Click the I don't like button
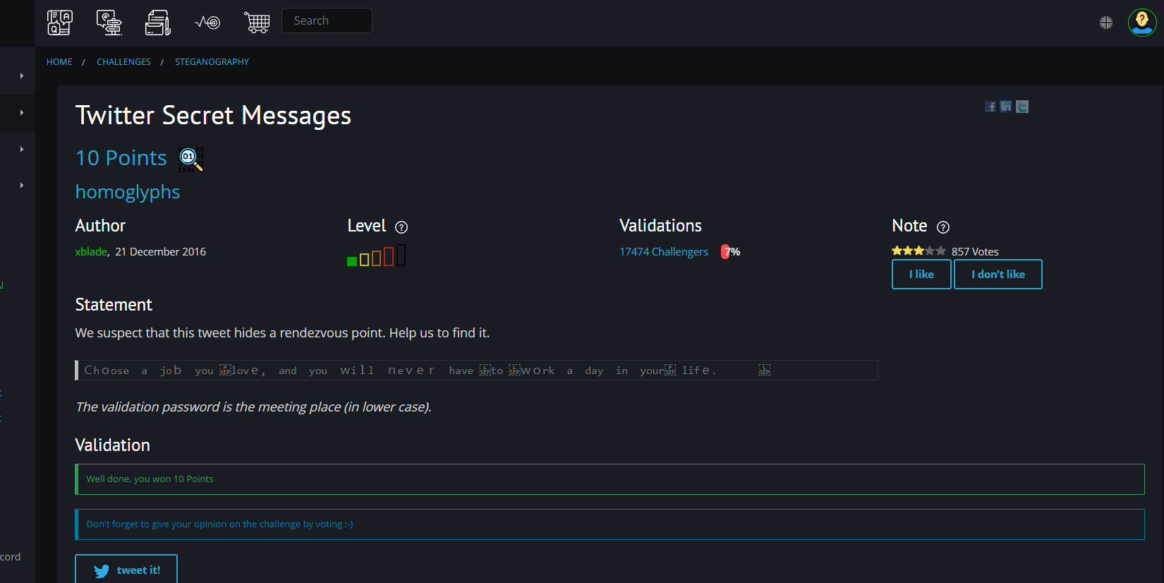Viewport: 1164px width, 583px height. [998, 275]
